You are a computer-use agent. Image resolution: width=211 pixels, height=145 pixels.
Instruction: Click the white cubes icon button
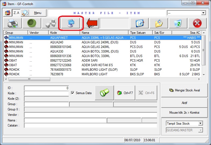pyautogui.click(x=51, y=23)
